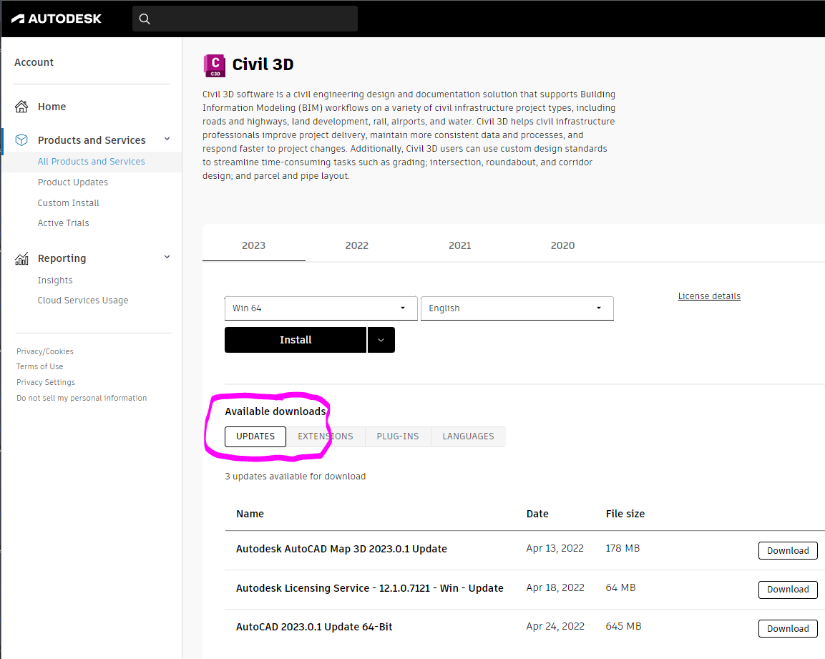
Task: Select the PLUG-INS tab
Action: 398,436
